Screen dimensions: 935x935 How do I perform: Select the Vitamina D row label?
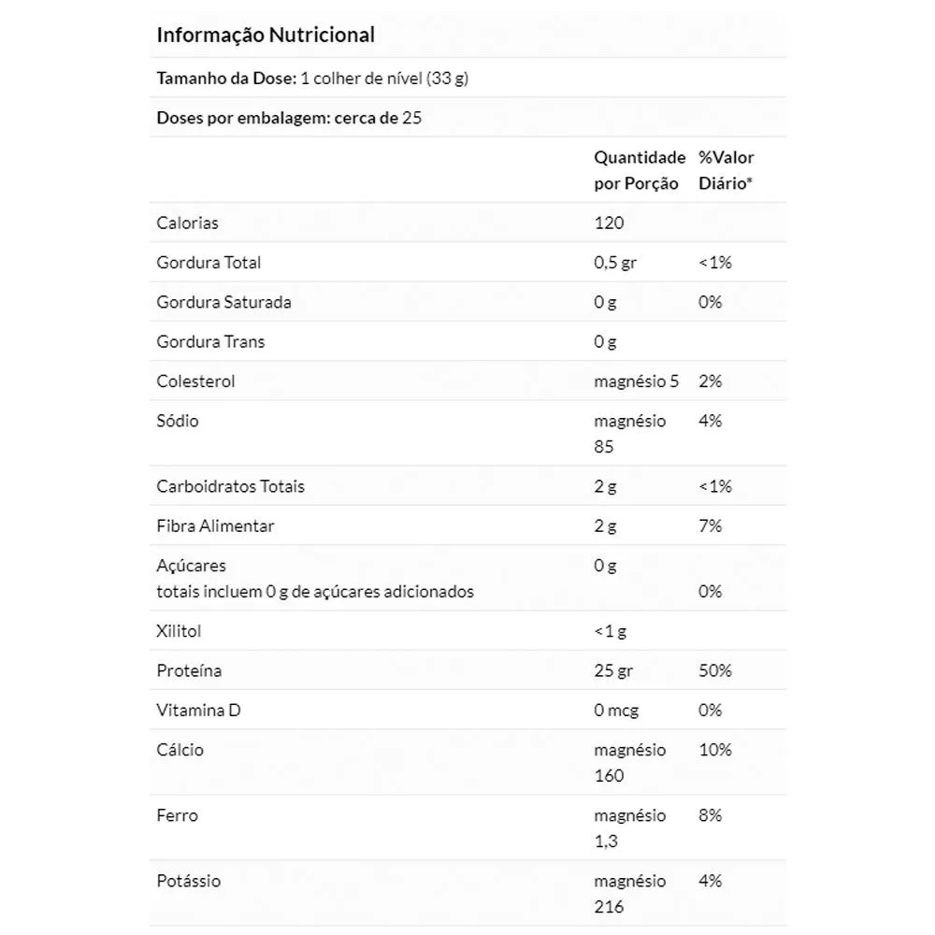(198, 711)
